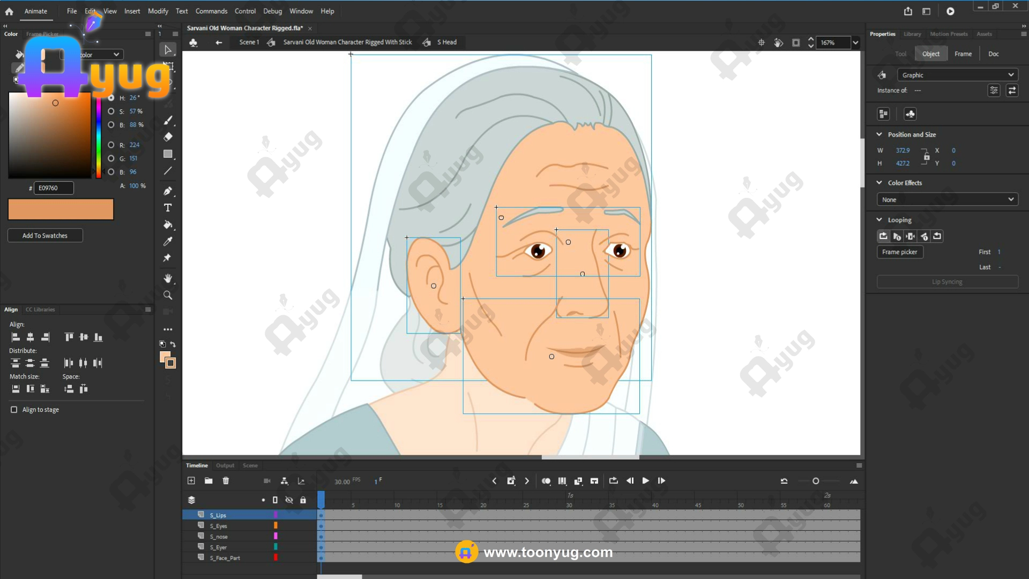This screenshot has width=1029, height=579.
Task: Switch to the Frame properties tab
Action: 963,54
